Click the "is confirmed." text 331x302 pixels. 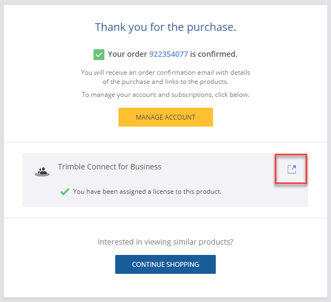(x=214, y=54)
